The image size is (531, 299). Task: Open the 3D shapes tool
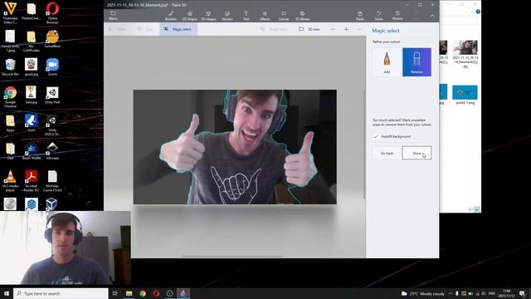(208, 16)
